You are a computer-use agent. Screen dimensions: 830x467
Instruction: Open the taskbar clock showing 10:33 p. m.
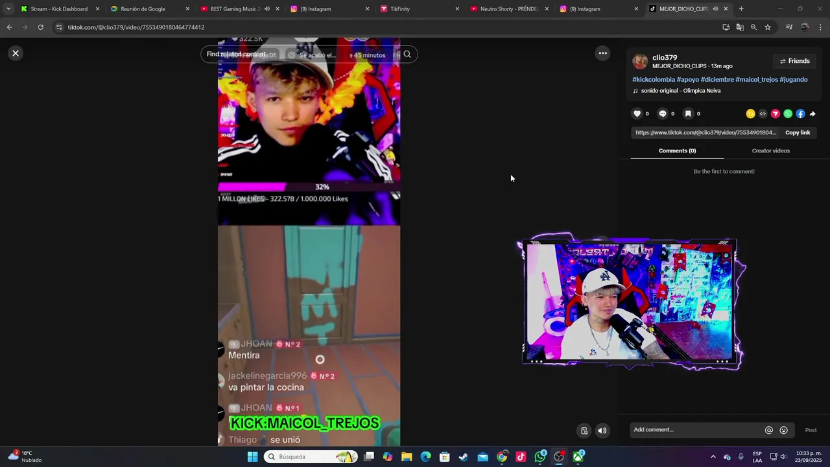tap(809, 457)
